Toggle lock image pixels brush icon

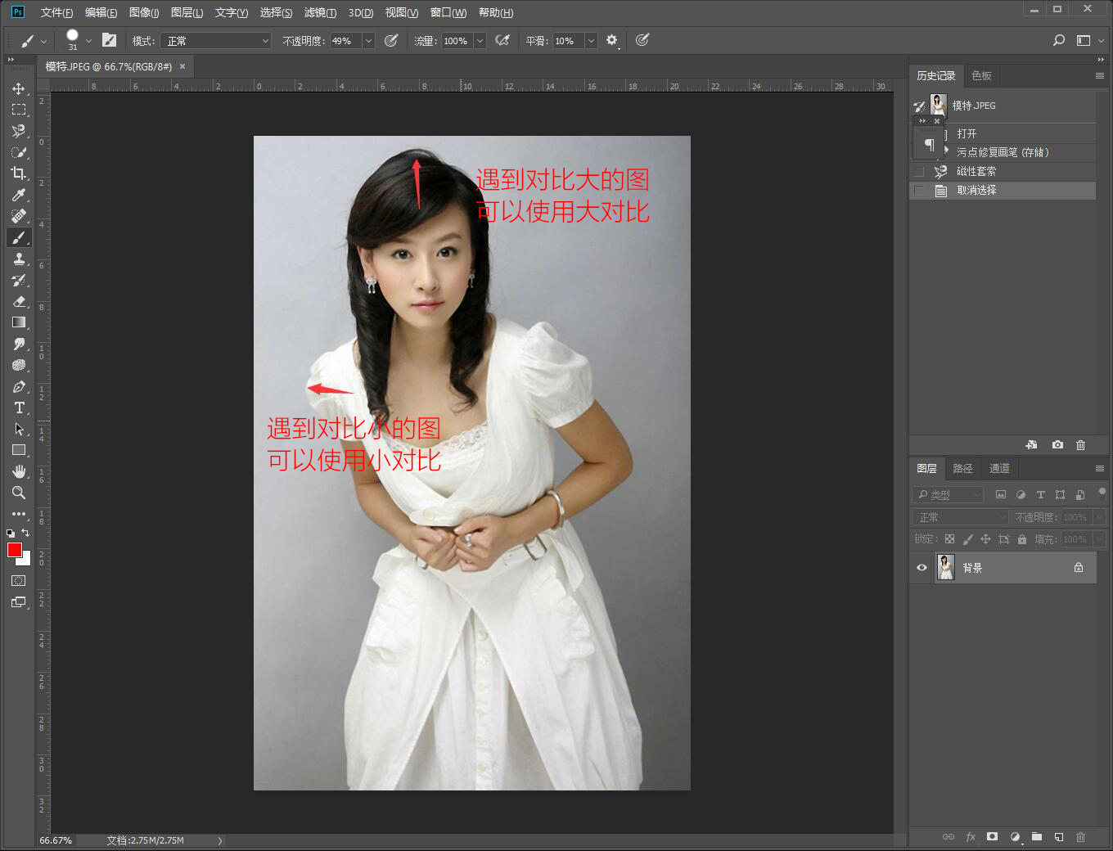pyautogui.click(x=967, y=539)
